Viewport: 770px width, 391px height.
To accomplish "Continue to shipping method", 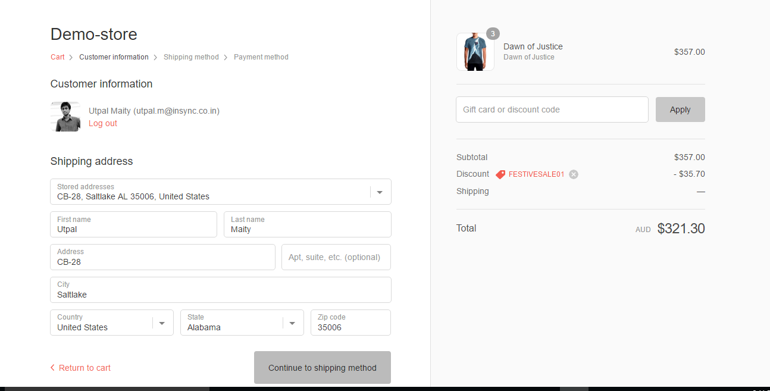I will (323, 368).
